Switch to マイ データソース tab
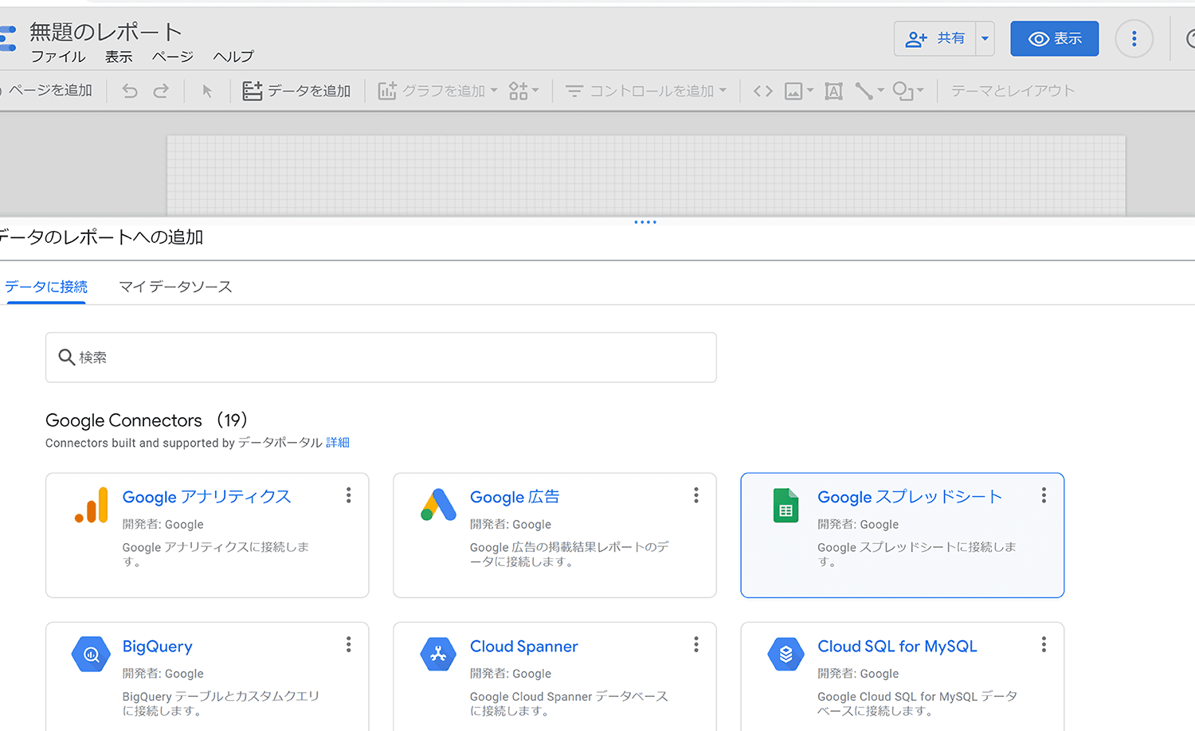This screenshot has height=731, width=1195. click(x=175, y=287)
